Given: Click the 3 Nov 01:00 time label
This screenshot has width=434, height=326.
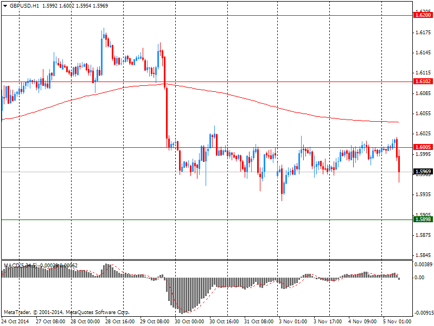Looking at the screenshot, I should [x=293, y=321].
